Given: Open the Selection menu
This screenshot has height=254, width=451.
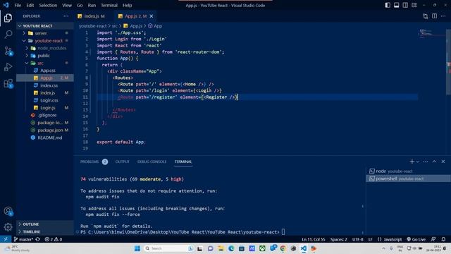Looking at the screenshot, I should click(48, 5).
